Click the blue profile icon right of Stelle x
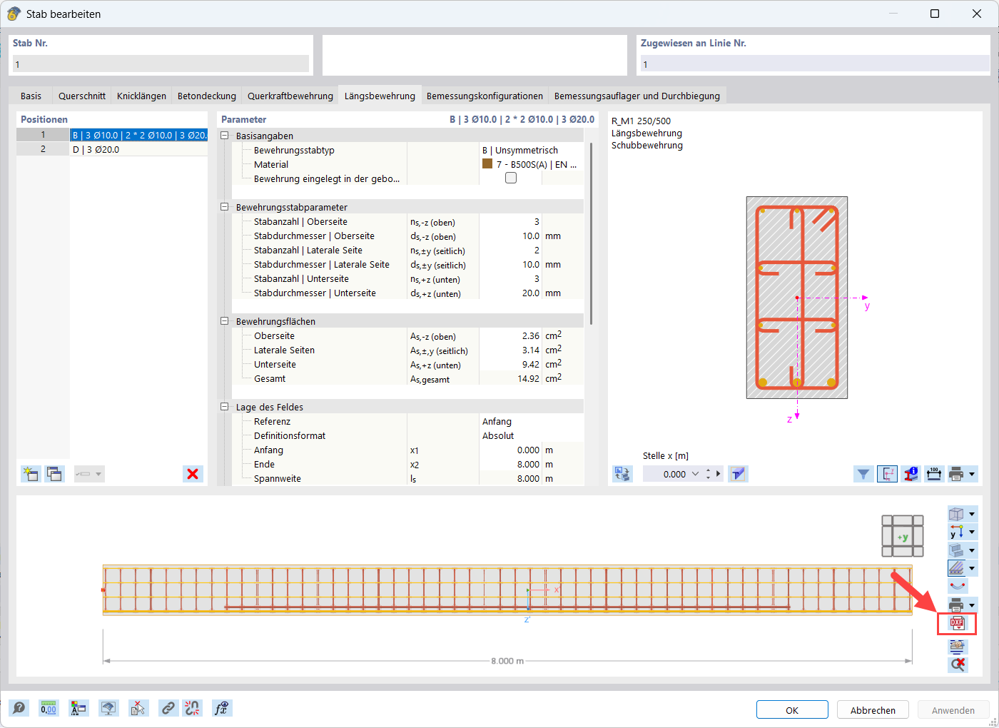The image size is (999, 728). click(x=738, y=474)
